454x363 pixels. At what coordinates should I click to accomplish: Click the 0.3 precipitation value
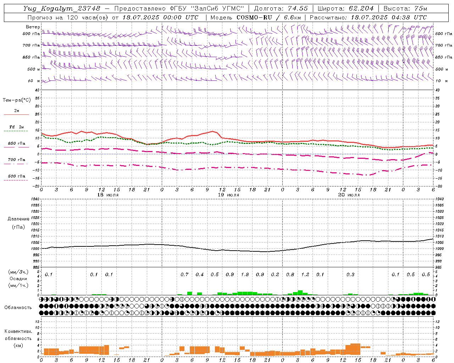[x=350, y=274]
